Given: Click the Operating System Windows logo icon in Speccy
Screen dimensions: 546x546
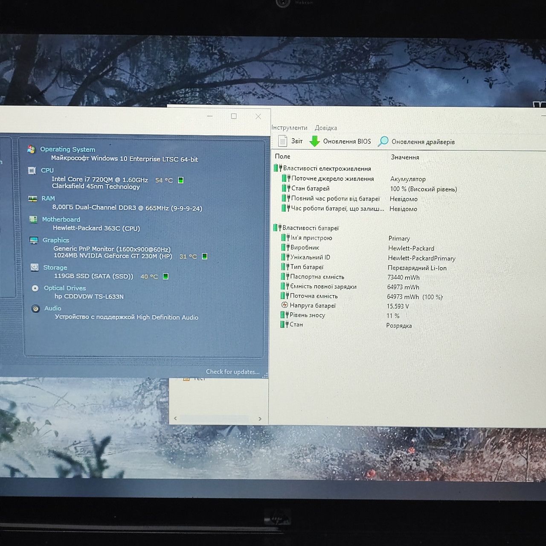Looking at the screenshot, I should click(x=31, y=149).
